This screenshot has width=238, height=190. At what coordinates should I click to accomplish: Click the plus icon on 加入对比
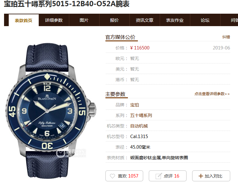click(x=201, y=176)
